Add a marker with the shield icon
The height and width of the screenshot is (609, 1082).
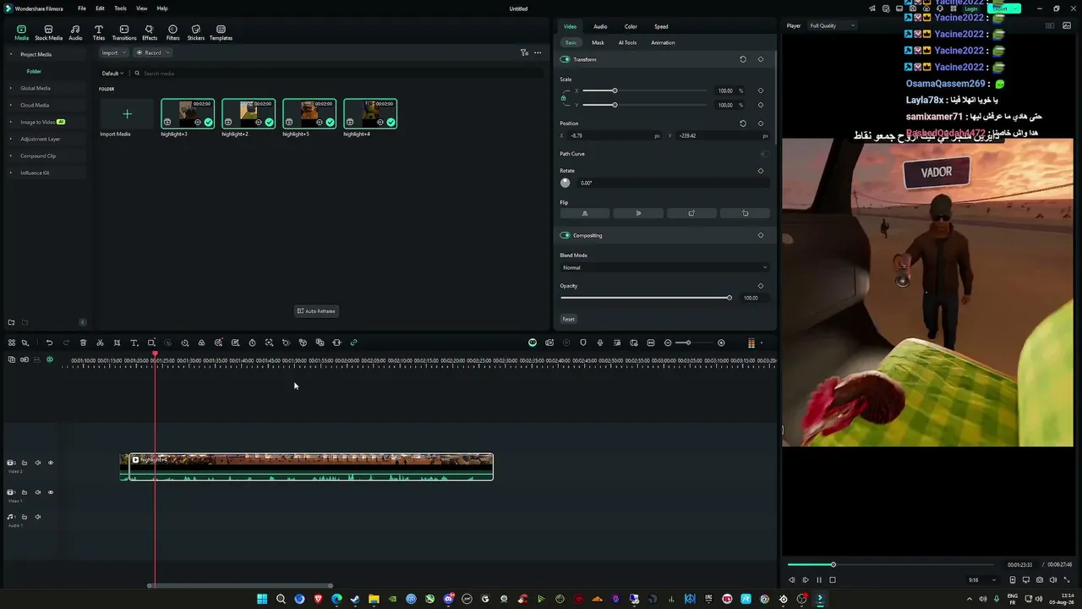click(583, 343)
